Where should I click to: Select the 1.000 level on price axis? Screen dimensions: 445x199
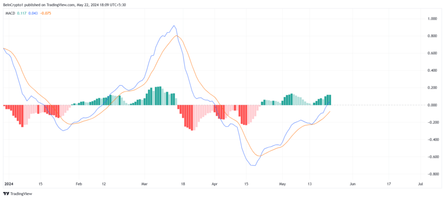(433, 19)
